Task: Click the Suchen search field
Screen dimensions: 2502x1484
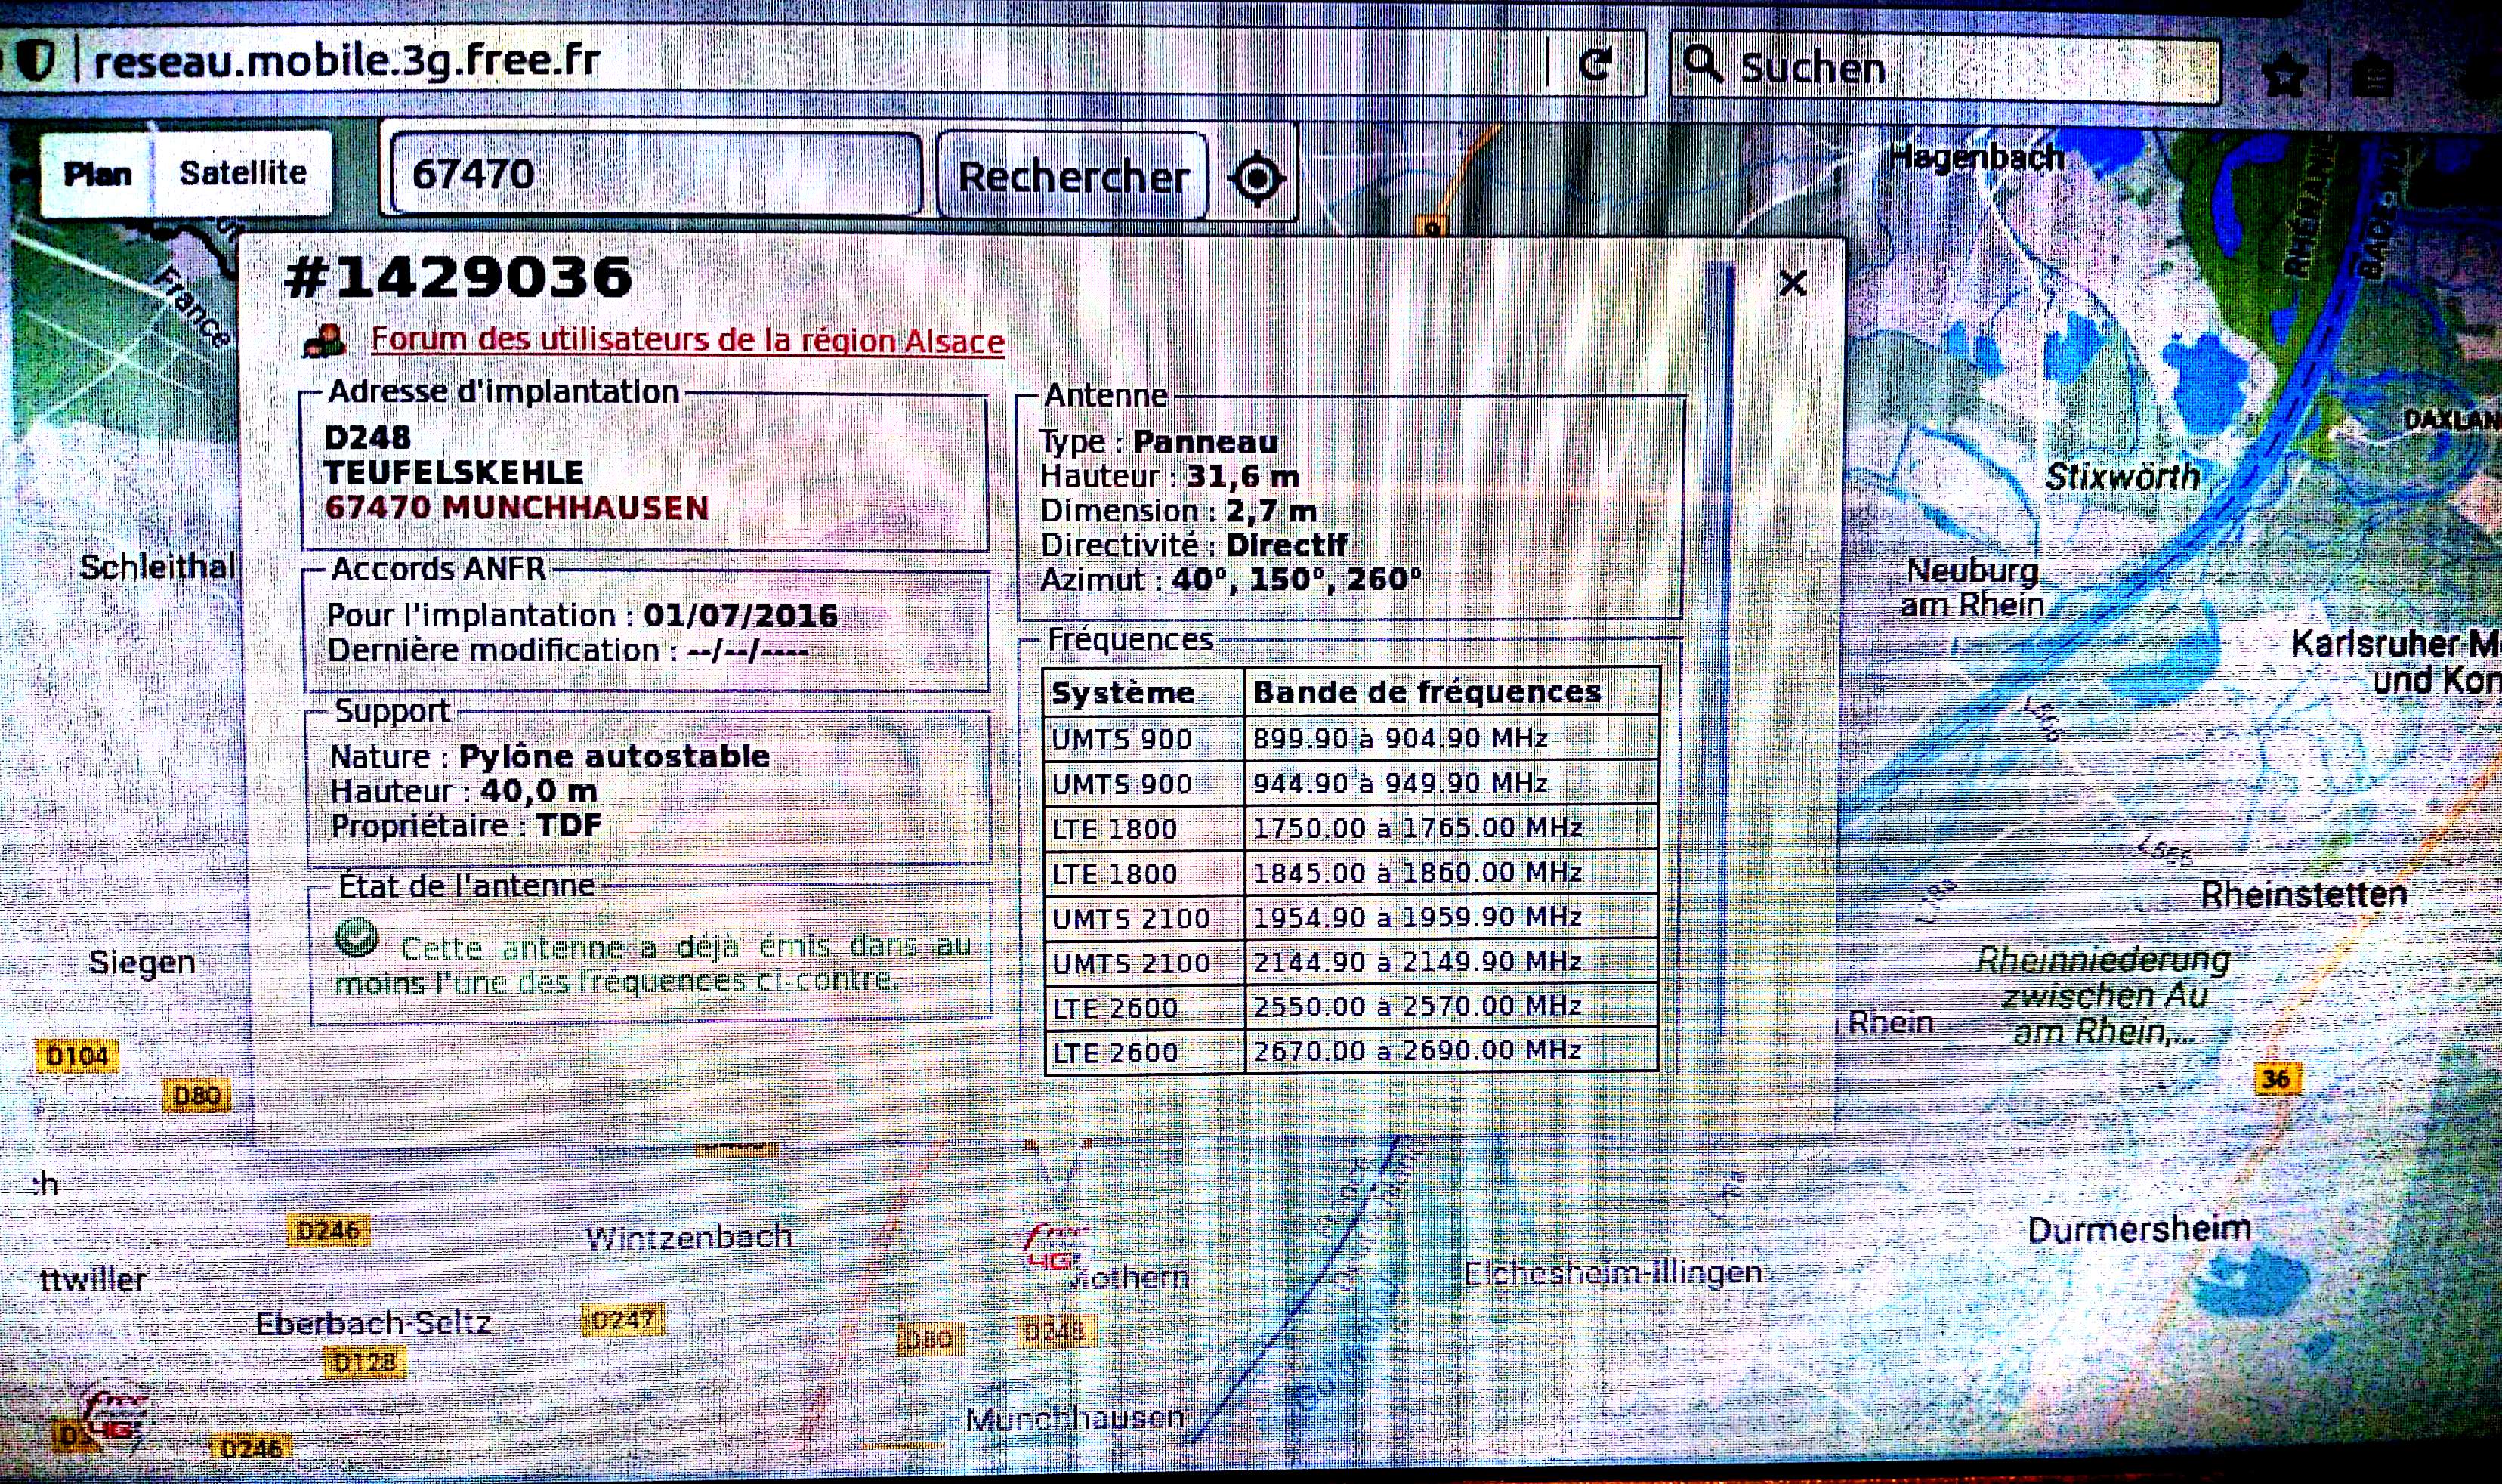Action: (x=1945, y=68)
